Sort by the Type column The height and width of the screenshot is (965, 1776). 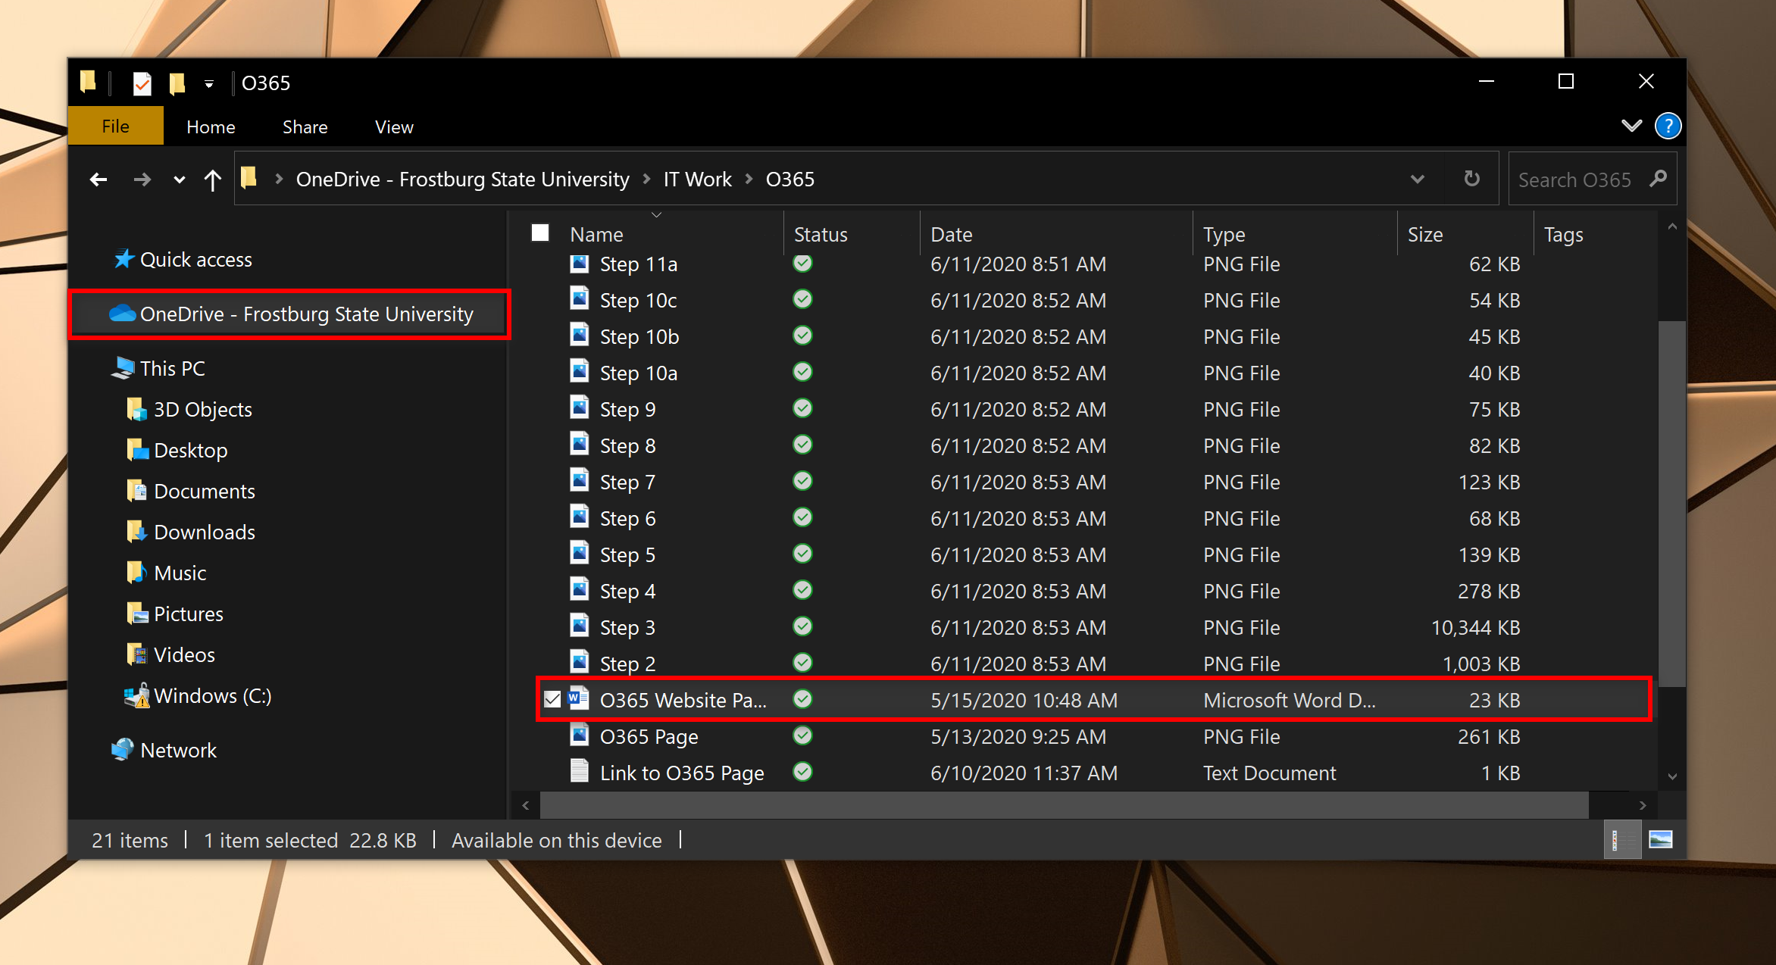(x=1224, y=234)
